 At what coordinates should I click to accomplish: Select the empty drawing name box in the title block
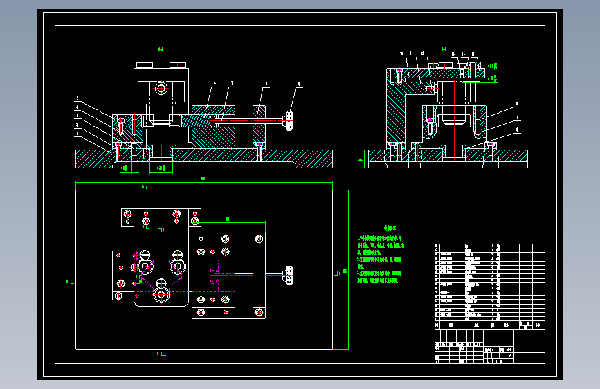coord(499,338)
